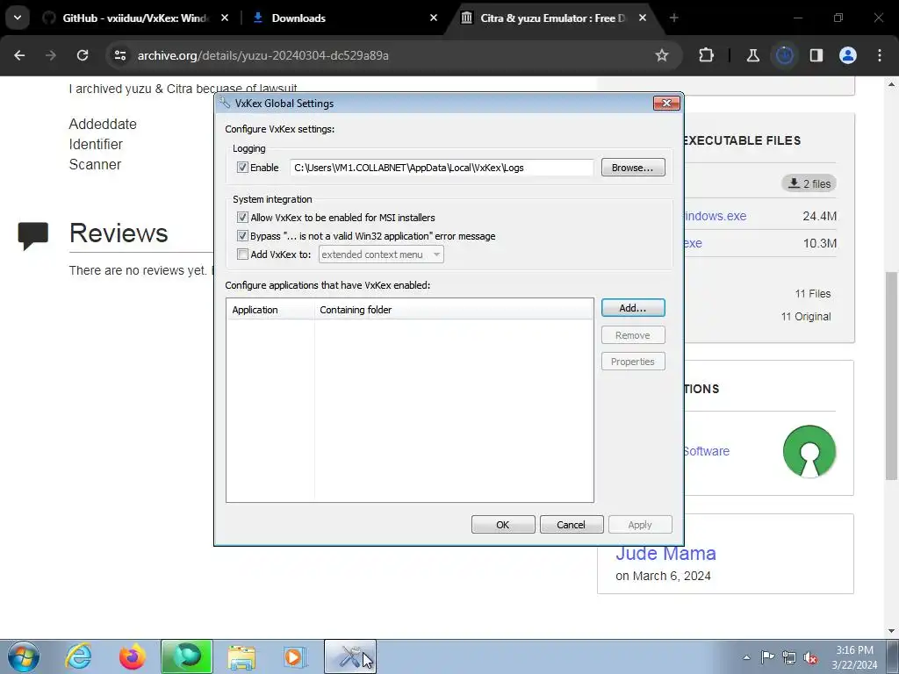The image size is (899, 674).
Task: Open the Chrome Labs flask icon
Action: (x=752, y=55)
